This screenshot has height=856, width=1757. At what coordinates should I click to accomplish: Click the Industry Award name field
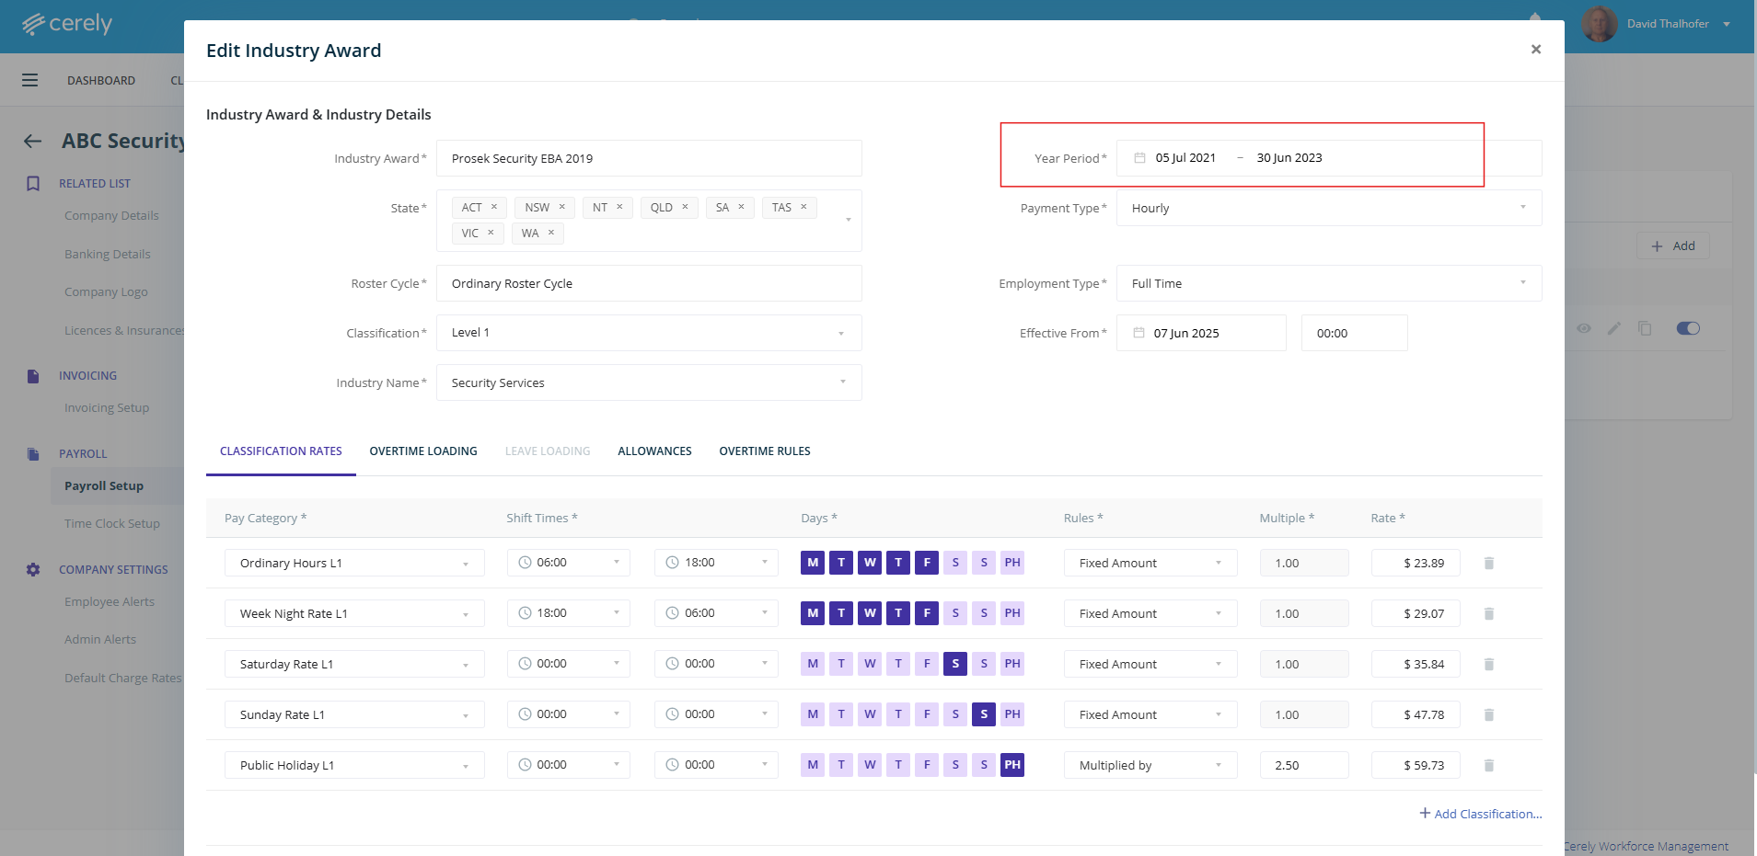coord(649,158)
